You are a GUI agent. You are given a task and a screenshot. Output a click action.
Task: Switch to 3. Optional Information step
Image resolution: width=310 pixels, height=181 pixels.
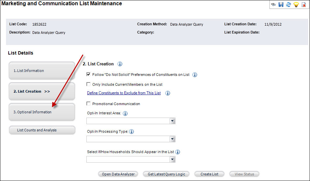tap(42, 112)
